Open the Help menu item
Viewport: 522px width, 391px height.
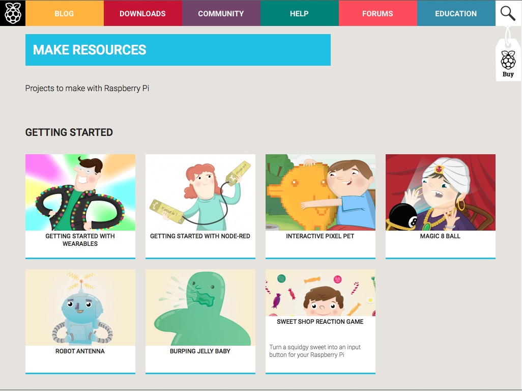299,13
